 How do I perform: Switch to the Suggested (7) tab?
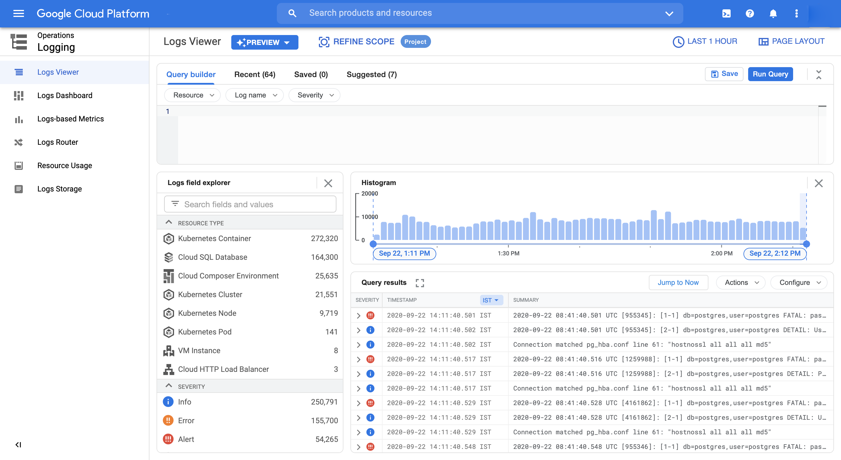pyautogui.click(x=371, y=74)
